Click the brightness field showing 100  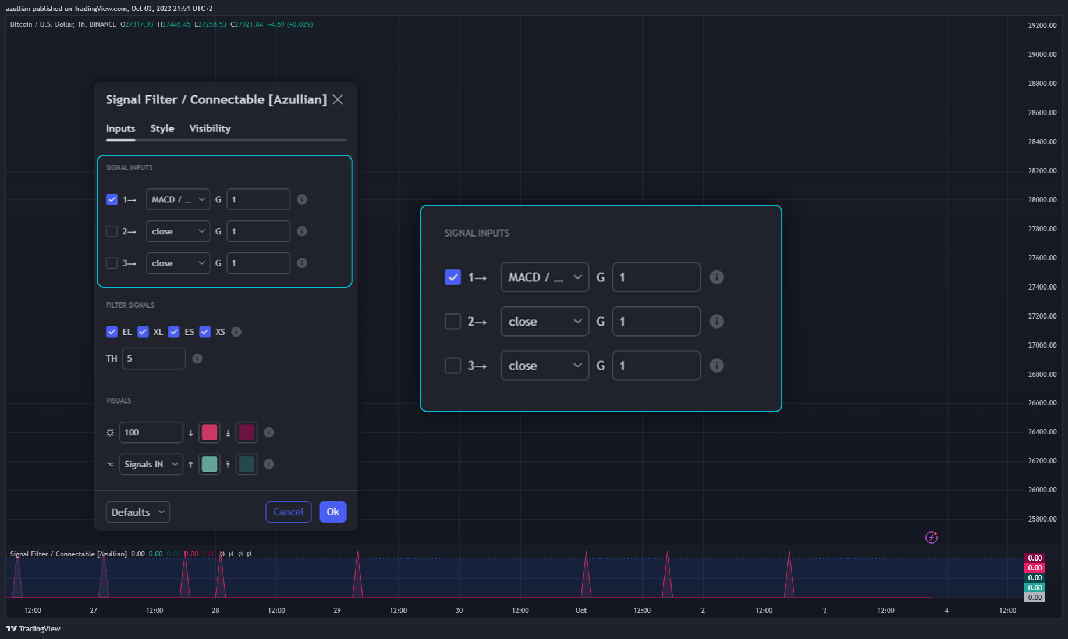point(151,433)
